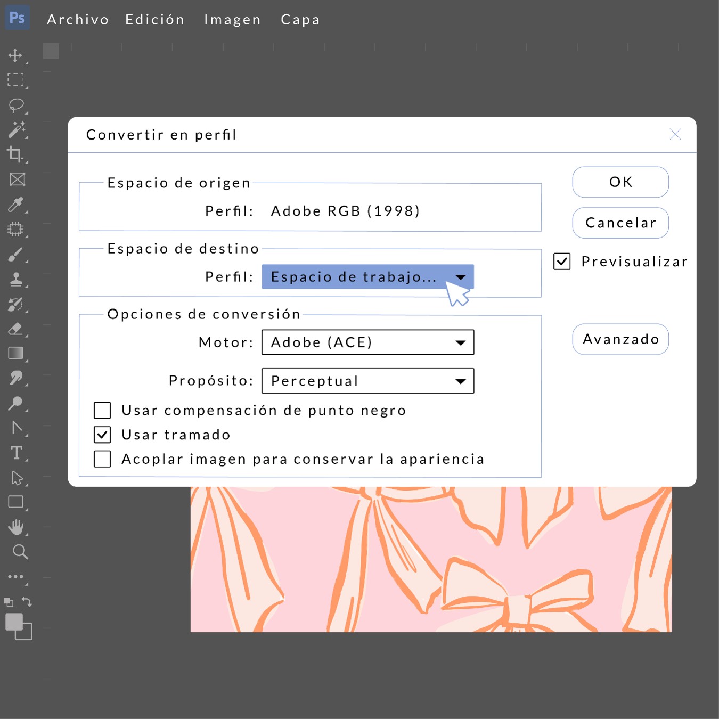Select the Move tool
The height and width of the screenshot is (719, 719).
coord(15,55)
